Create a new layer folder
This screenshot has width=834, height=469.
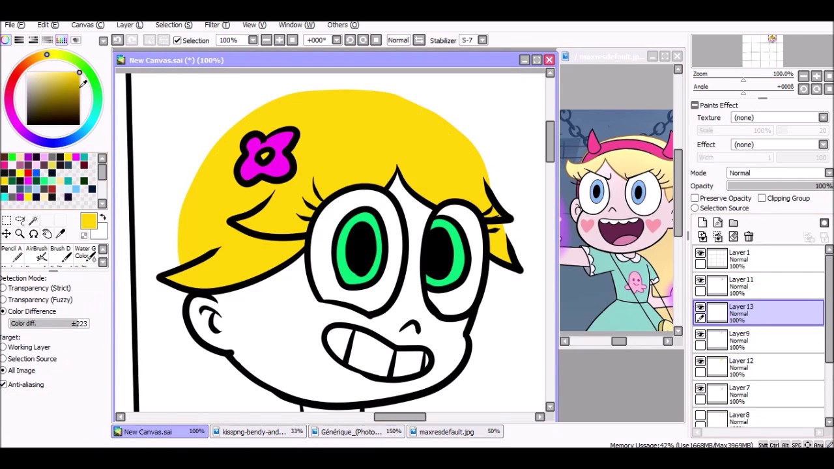click(733, 223)
